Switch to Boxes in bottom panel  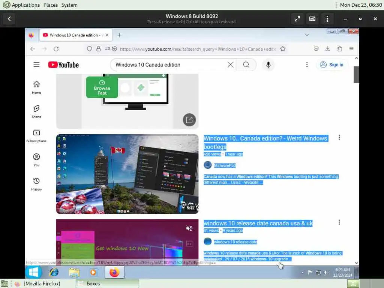pyautogui.click(x=107, y=283)
